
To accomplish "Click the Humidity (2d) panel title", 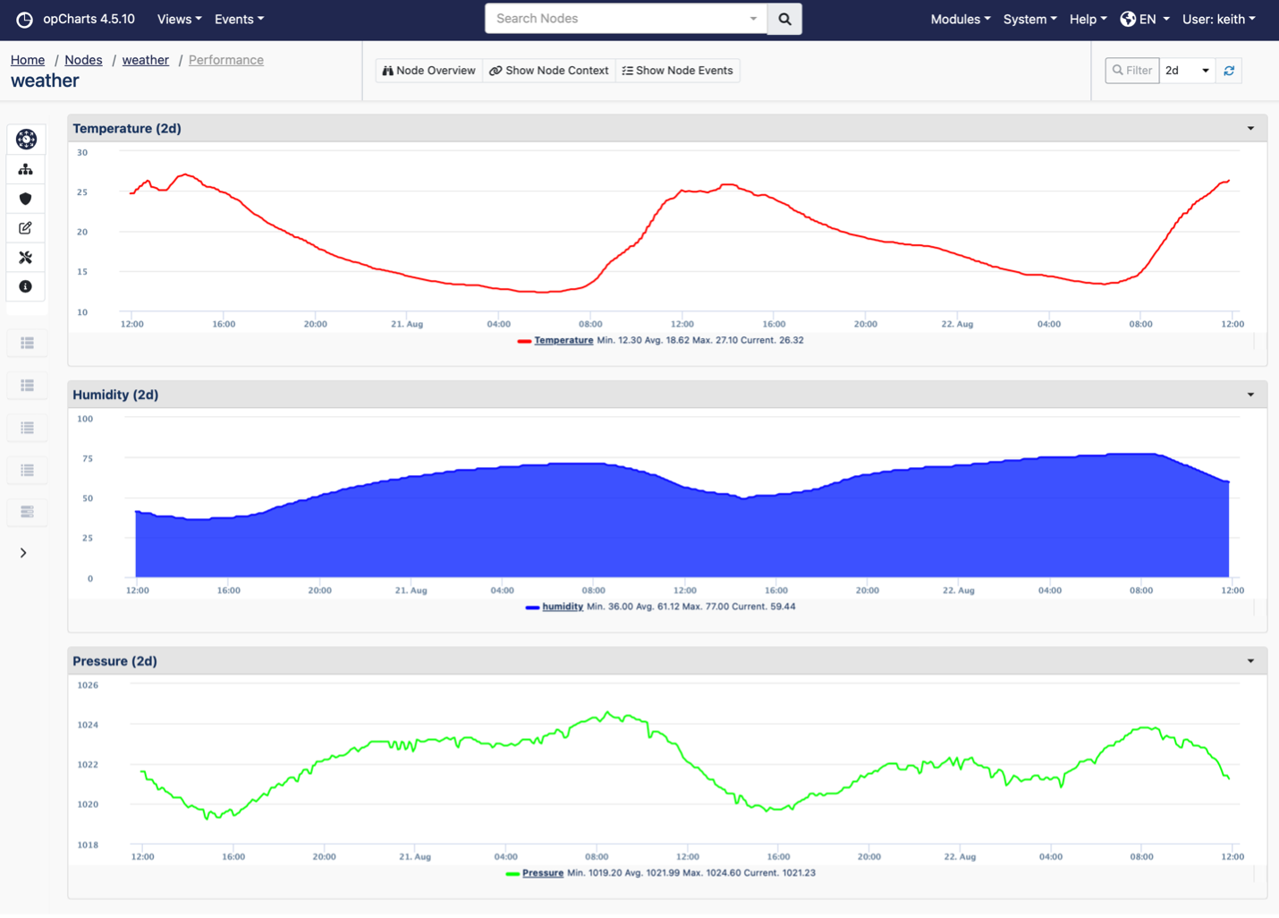I will pos(115,395).
